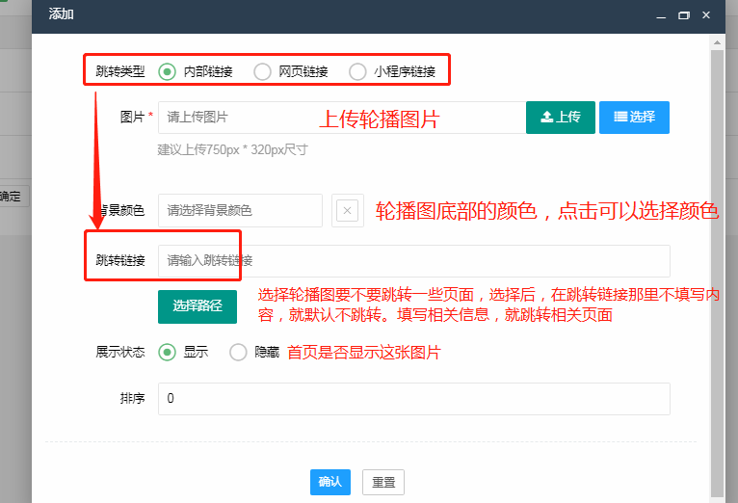Click the dialog's scroll-up arrow
Viewport: 738px width, 503px height.
[x=717, y=42]
